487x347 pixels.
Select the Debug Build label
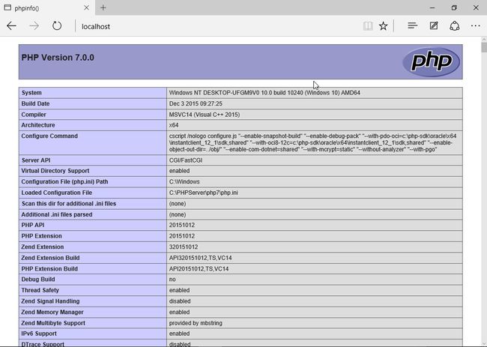click(38, 280)
